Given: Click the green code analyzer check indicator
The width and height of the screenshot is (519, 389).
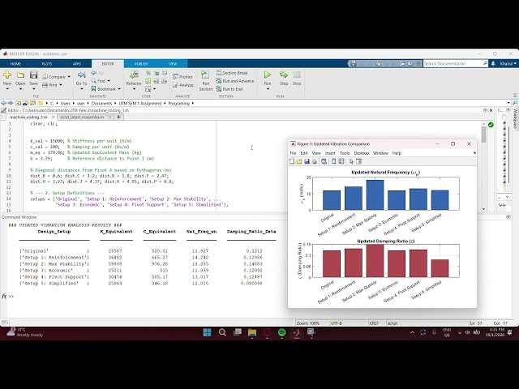Looking at the screenshot, I should click(x=491, y=125).
